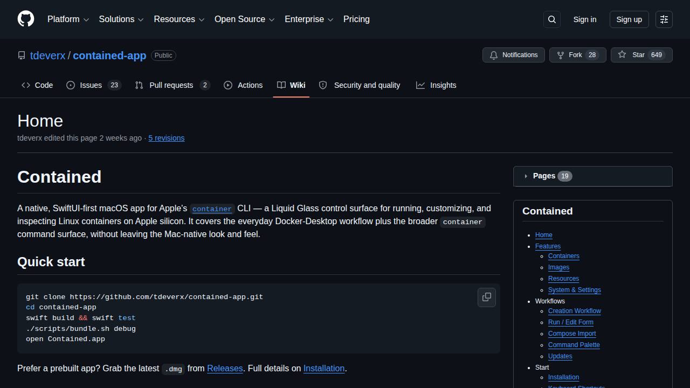This screenshot has width=690, height=388.
Task: Open the appearance settings icon button
Action: click(664, 19)
